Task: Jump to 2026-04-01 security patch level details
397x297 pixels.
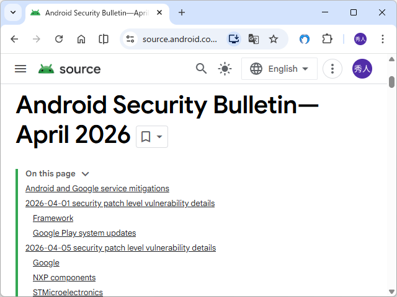Action: coord(120,204)
